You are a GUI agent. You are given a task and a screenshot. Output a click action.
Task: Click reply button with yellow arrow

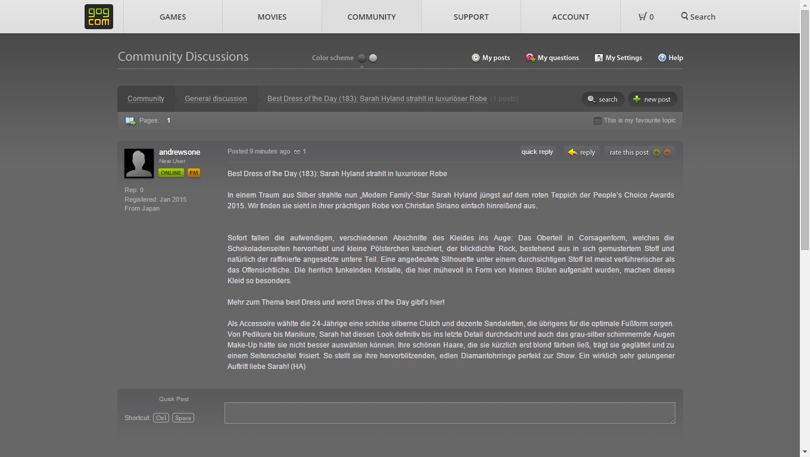coord(581,152)
